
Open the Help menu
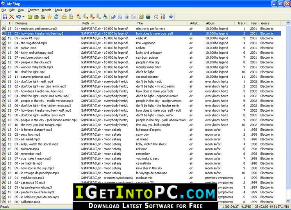(68, 10)
